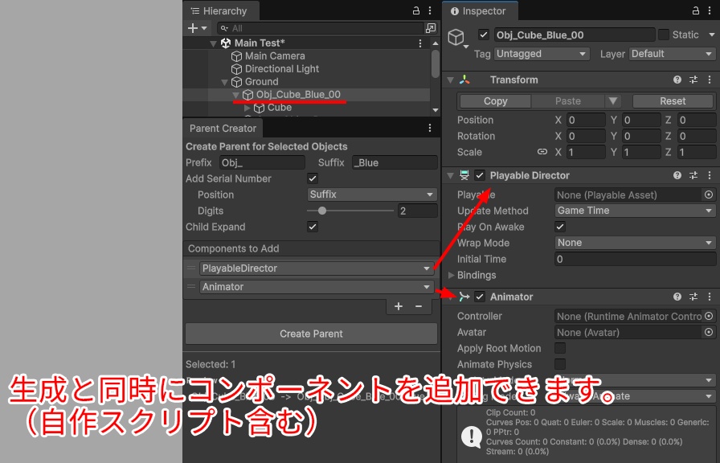The width and height of the screenshot is (720, 463).
Task: Open Playable Director help icon
Action: pyautogui.click(x=677, y=175)
